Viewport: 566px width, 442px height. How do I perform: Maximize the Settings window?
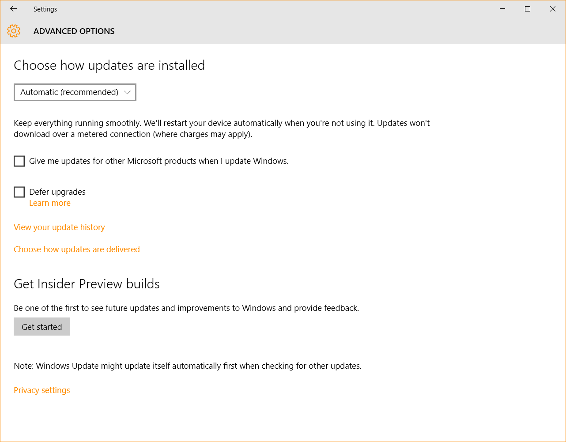(528, 9)
